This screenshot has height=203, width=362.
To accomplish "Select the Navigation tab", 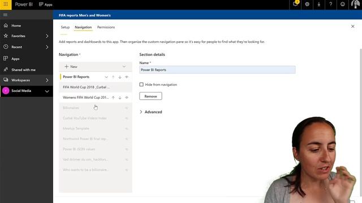I will pyautogui.click(x=83, y=27).
